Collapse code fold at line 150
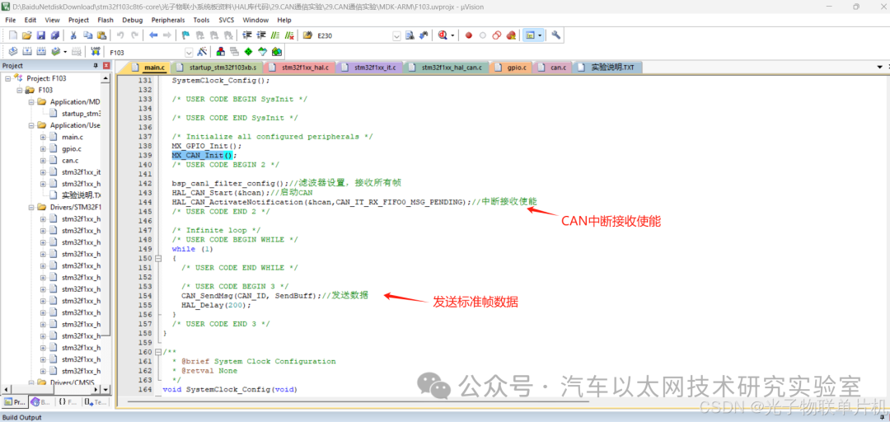This screenshot has width=890, height=422. point(157,259)
